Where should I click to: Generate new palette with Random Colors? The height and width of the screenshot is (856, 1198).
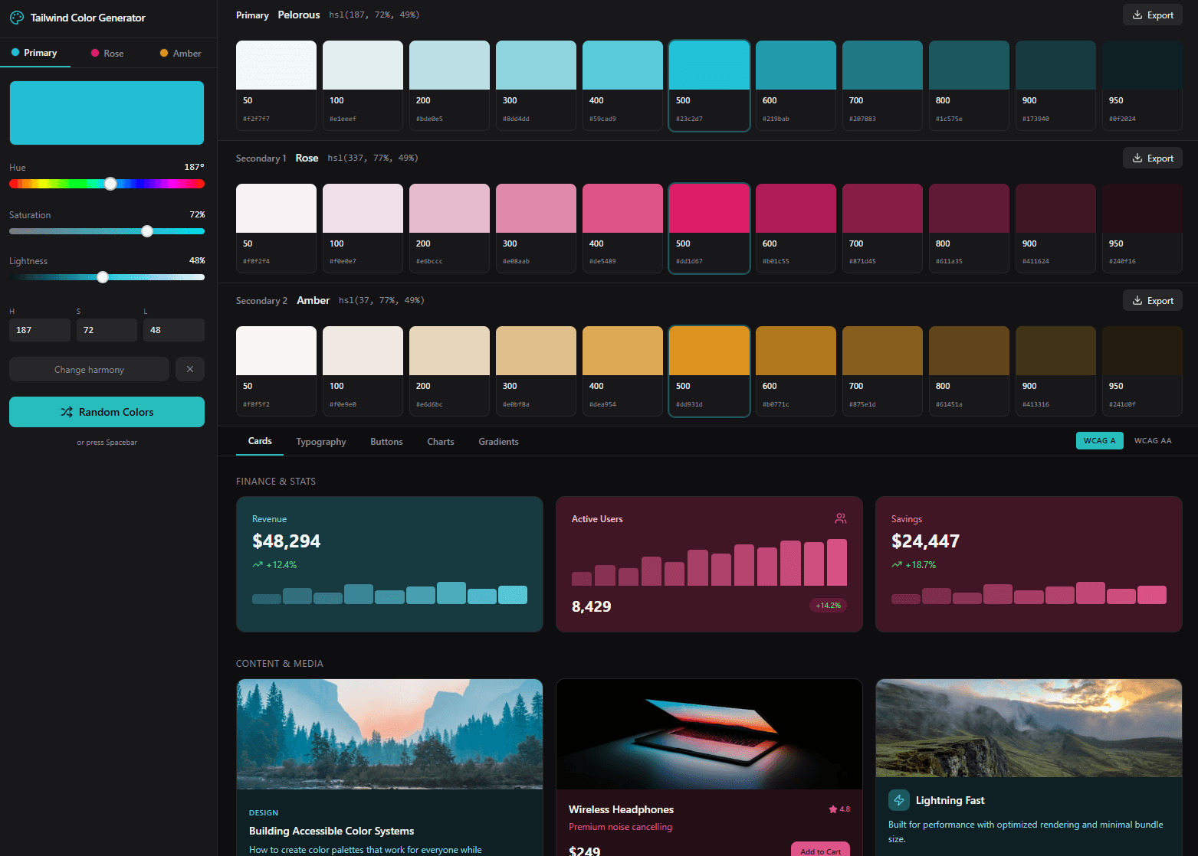click(107, 412)
